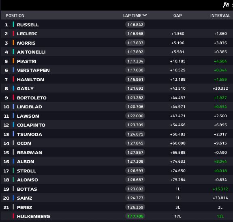Click Bottas's interval value +15.312
Image resolution: width=233 pixels, height=222 pixels.
(220, 189)
